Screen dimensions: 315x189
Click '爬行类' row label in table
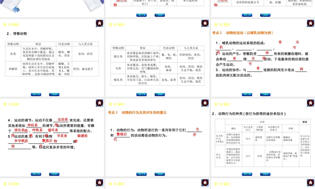[x=118, y=57]
